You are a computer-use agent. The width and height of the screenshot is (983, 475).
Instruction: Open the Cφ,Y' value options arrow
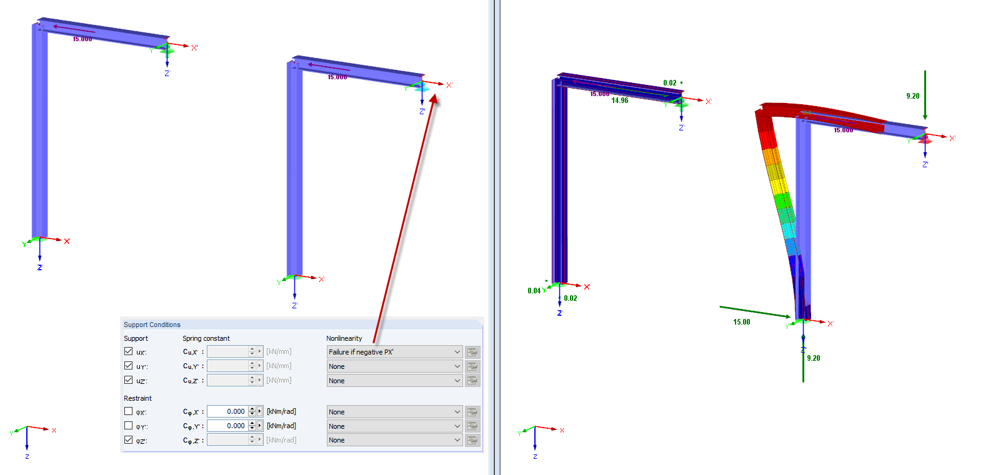[260, 426]
